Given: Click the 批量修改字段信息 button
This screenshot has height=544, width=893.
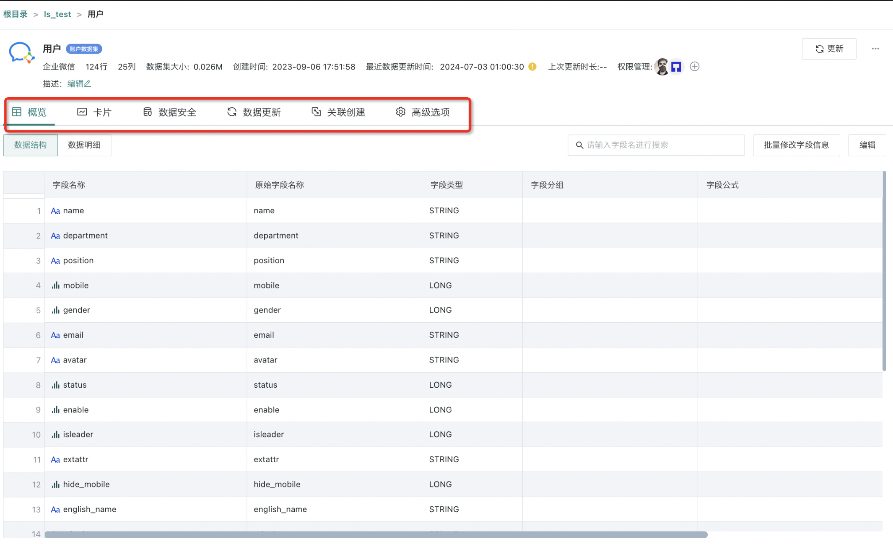Looking at the screenshot, I should click(796, 145).
